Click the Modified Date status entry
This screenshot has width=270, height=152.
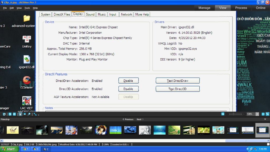click(x=78, y=144)
